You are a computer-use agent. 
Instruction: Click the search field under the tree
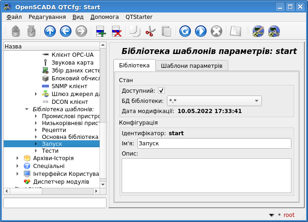click(55, 203)
